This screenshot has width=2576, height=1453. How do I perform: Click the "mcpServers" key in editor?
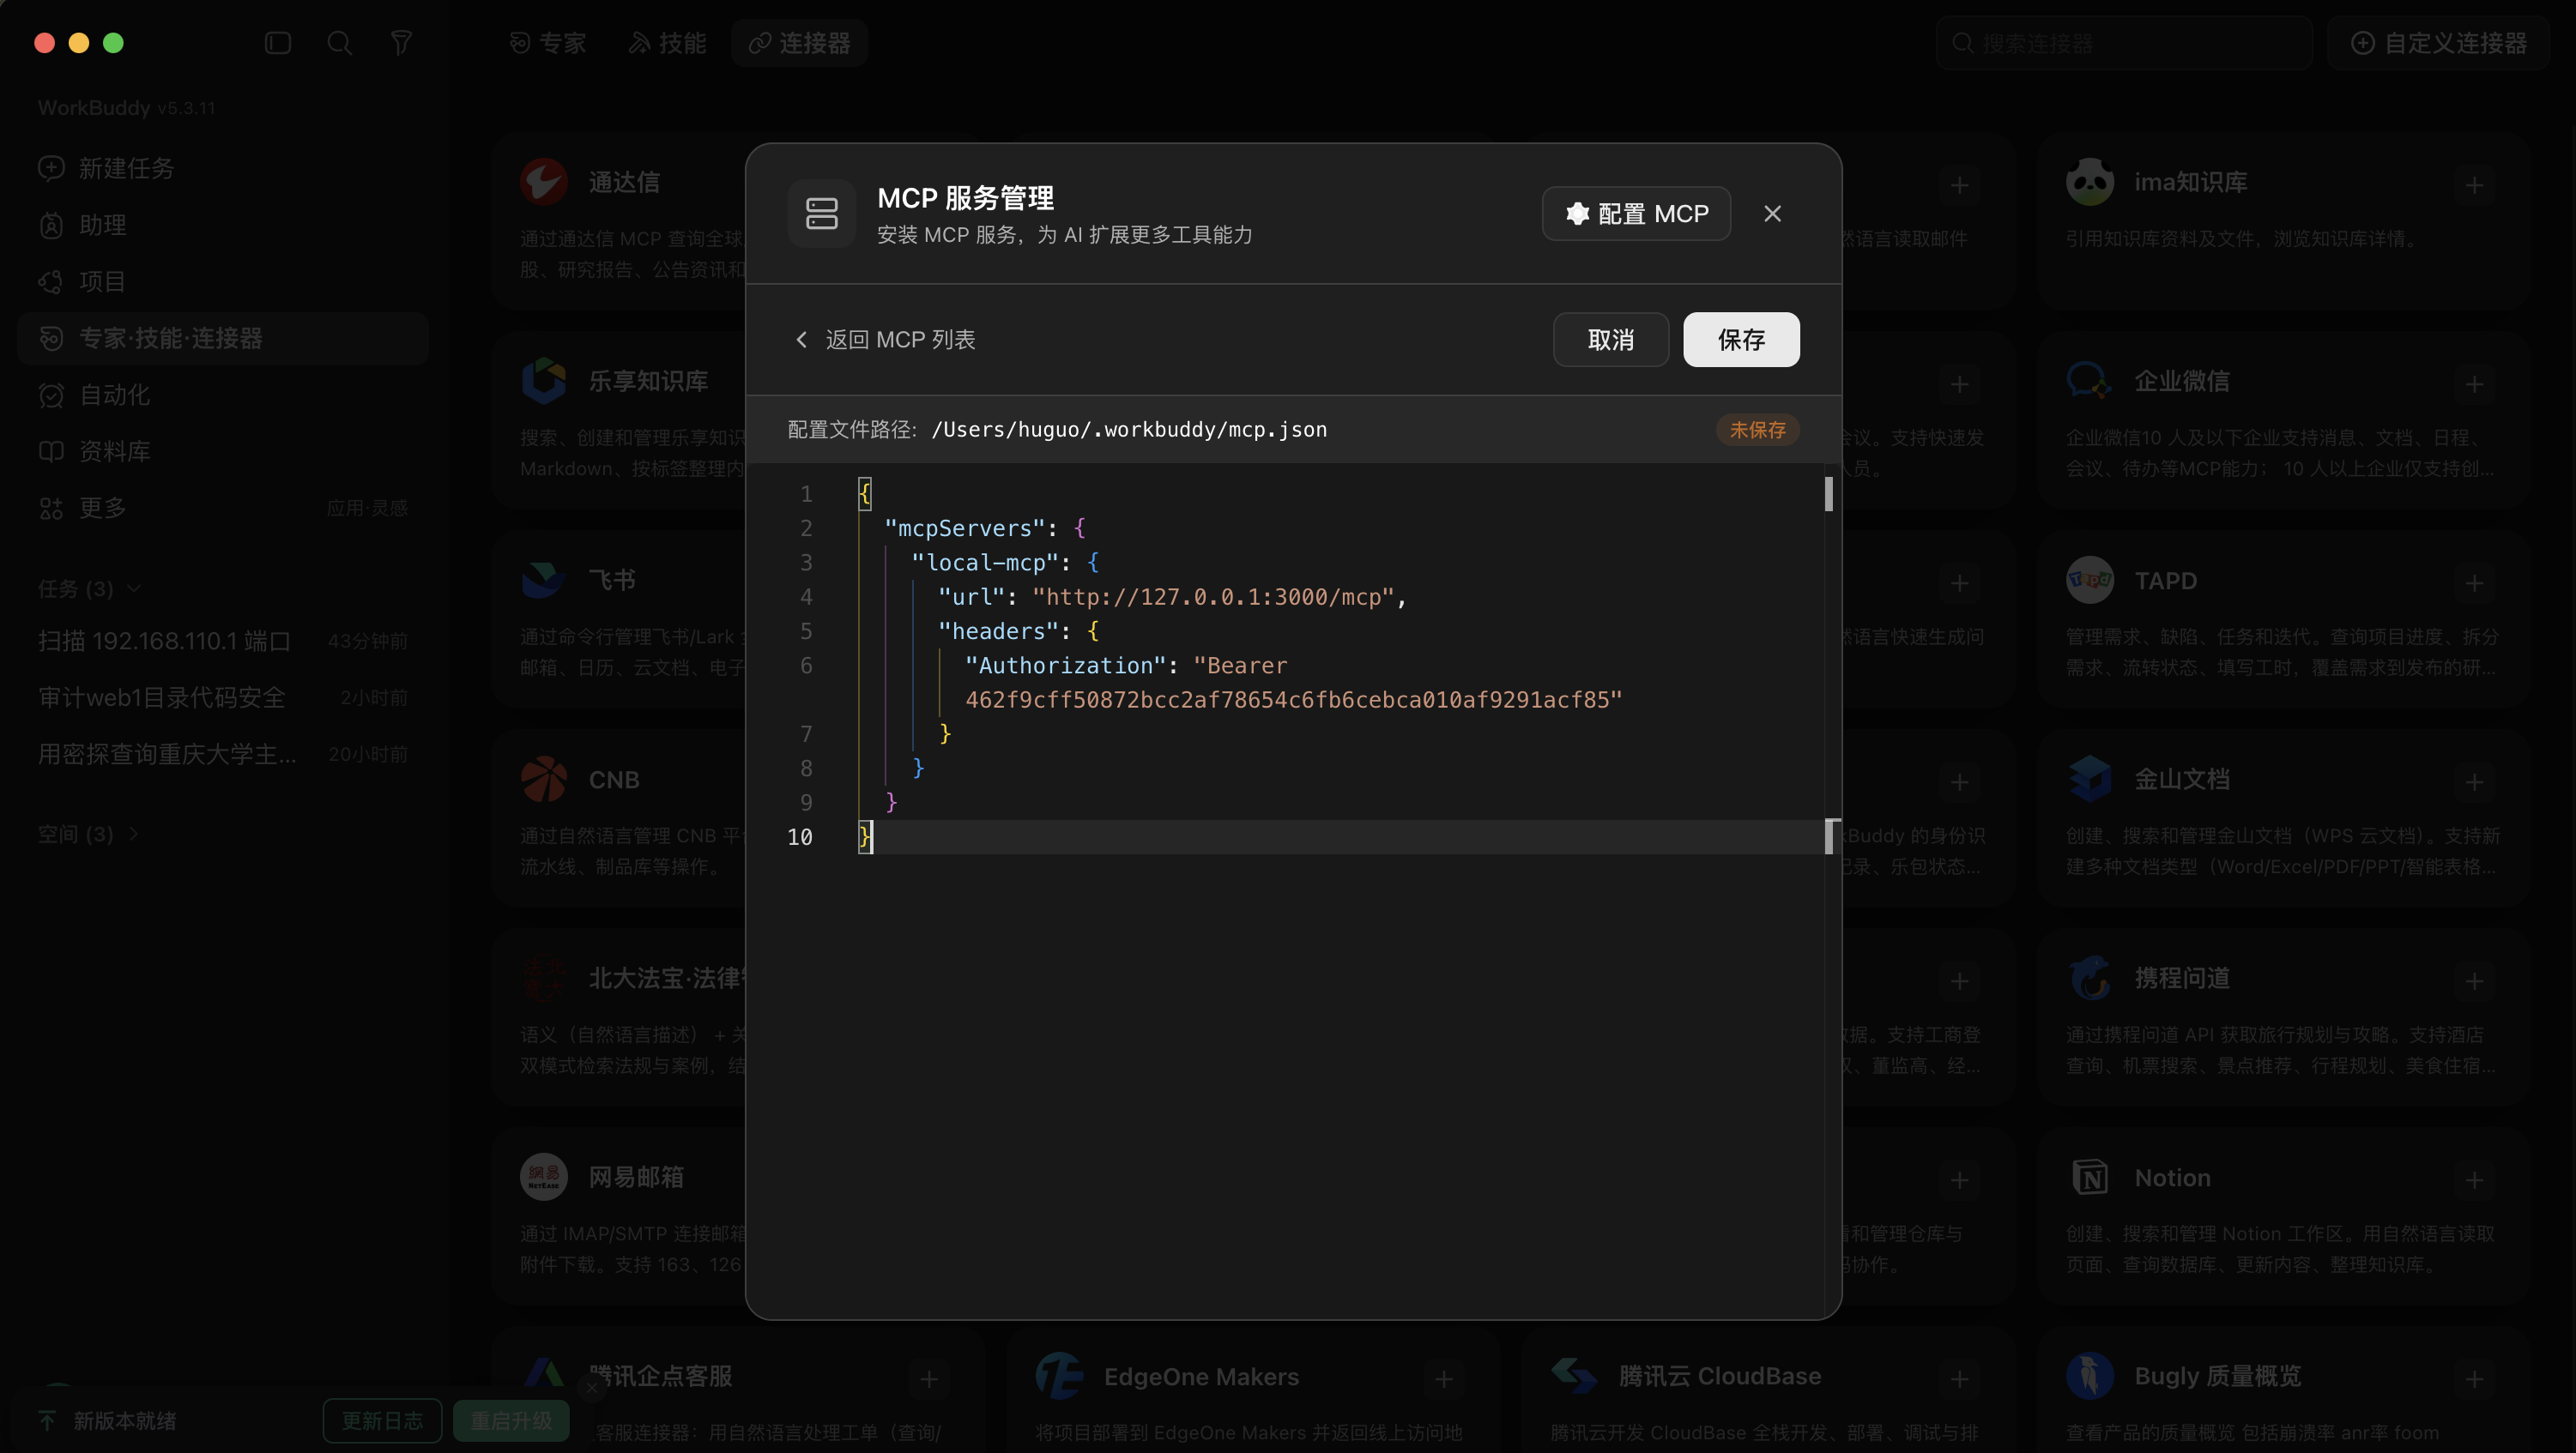(x=964, y=528)
